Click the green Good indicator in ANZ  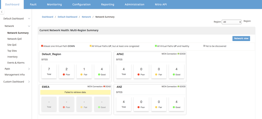[x=174, y=107]
